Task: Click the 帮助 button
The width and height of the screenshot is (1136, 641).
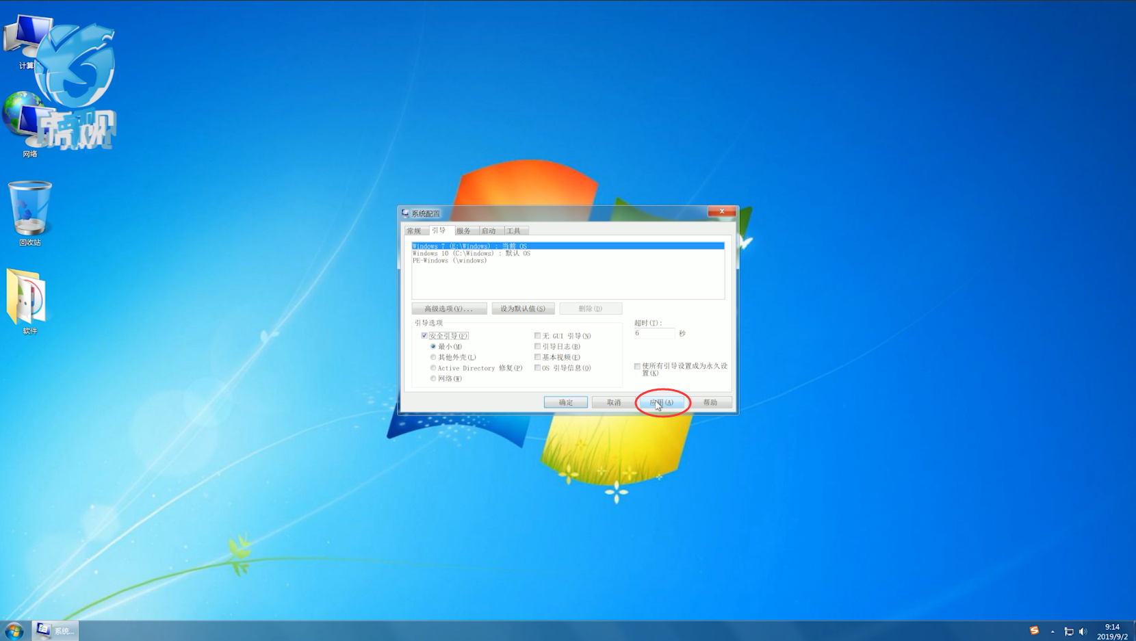Action: [710, 402]
